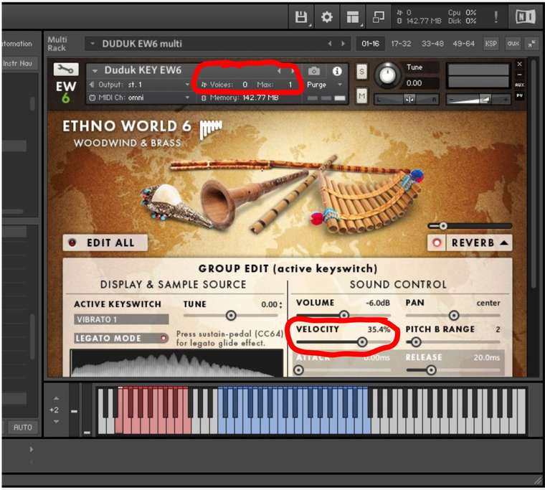
Task: Adjust the reverb amount slider
Action: [x=443, y=226]
